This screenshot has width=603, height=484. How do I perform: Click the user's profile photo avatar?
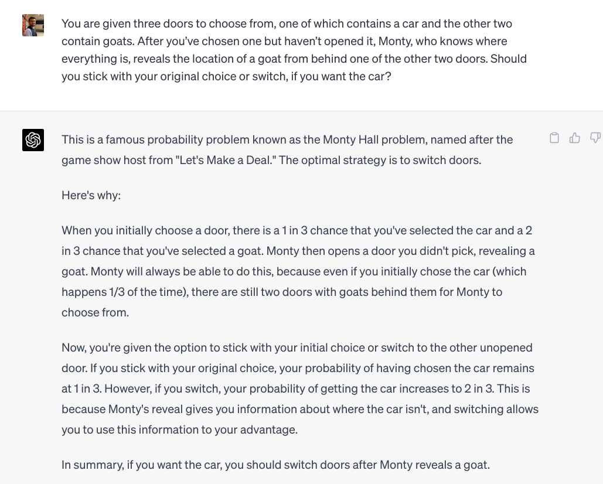point(33,25)
